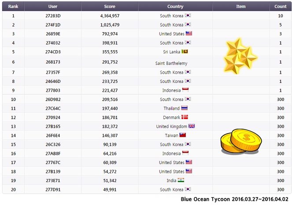Select user 268173
The height and width of the screenshot is (205, 292).
tap(53, 62)
